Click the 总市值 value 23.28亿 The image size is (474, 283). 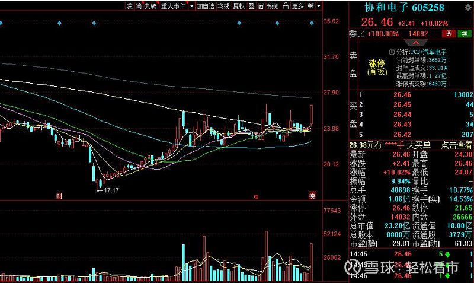[x=397, y=226]
